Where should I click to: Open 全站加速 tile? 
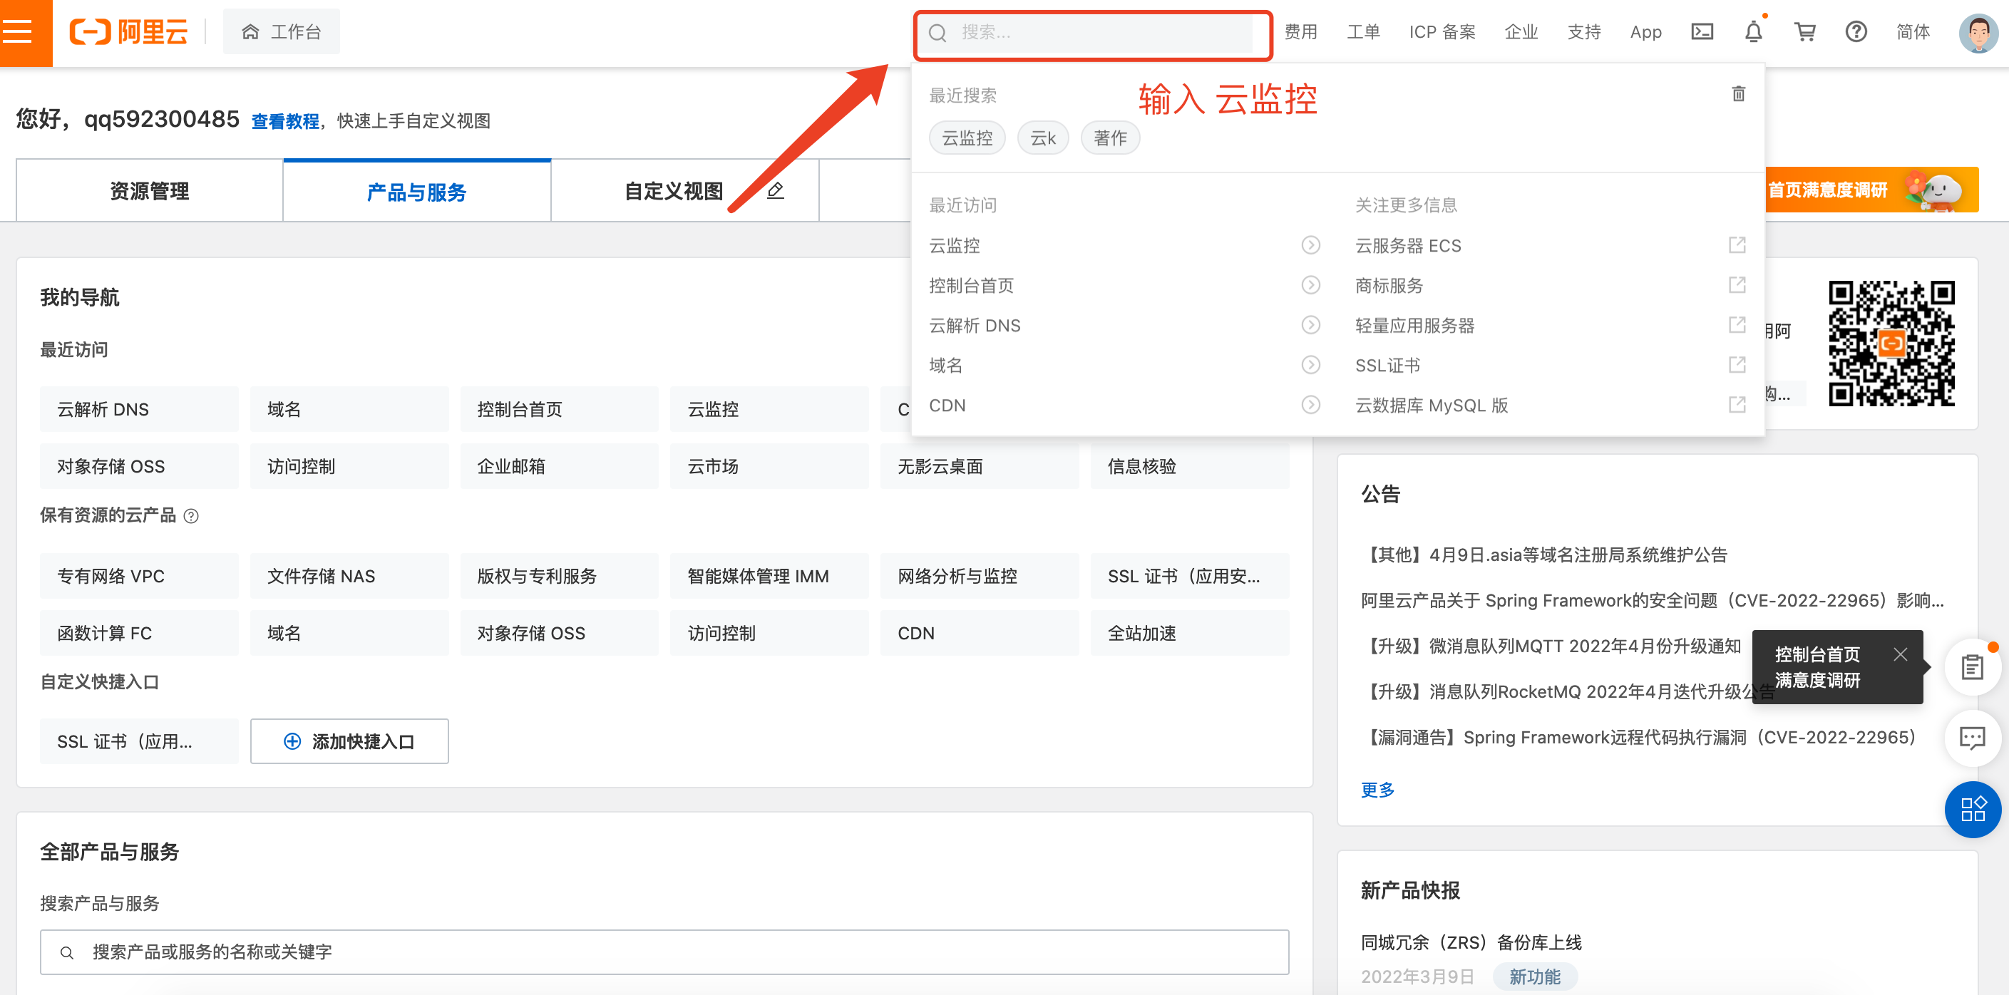[x=1189, y=633]
